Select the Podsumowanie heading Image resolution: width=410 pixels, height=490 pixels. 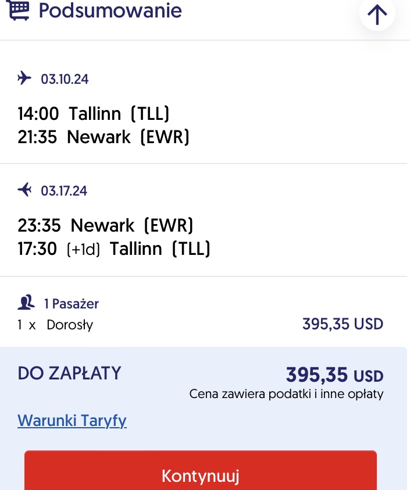[110, 10]
